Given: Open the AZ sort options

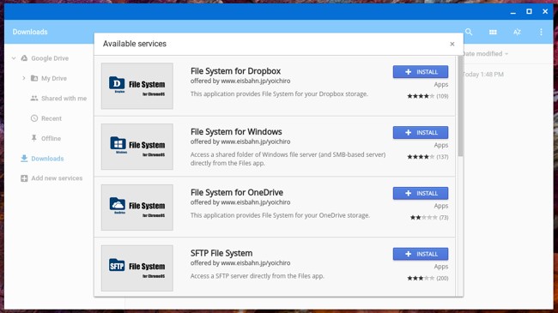Looking at the screenshot, I should tap(517, 32).
